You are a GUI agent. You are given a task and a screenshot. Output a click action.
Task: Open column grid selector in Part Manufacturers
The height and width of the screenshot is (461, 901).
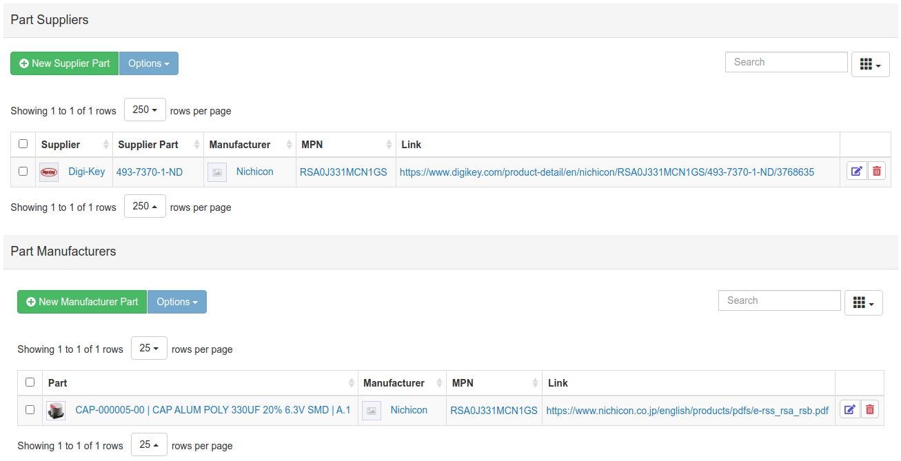click(x=863, y=303)
